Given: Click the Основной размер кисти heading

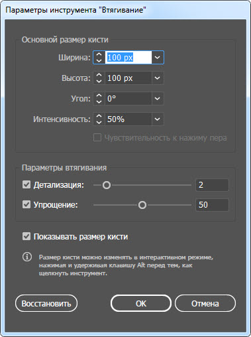Looking at the screenshot, I should pyautogui.click(x=65, y=40).
